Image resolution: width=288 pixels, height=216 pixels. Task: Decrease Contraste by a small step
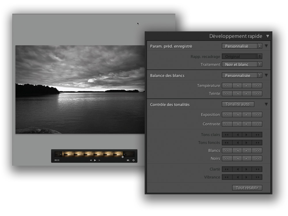237,124
